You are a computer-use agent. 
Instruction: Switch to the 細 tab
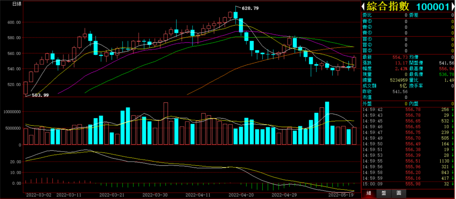coord(369,193)
